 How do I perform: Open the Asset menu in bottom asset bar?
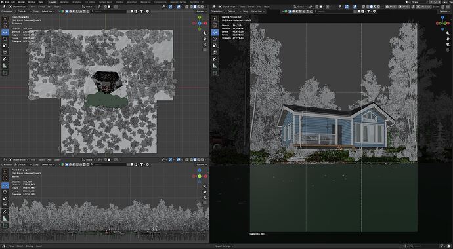point(39,246)
